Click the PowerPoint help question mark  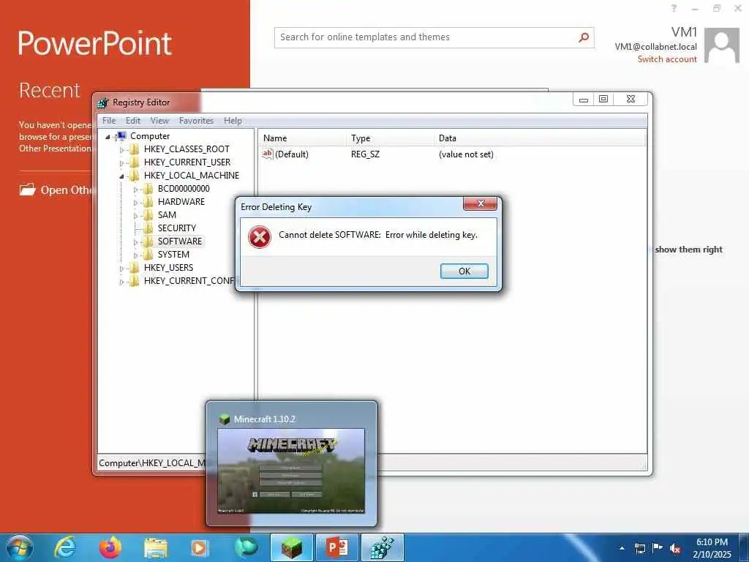tap(674, 8)
